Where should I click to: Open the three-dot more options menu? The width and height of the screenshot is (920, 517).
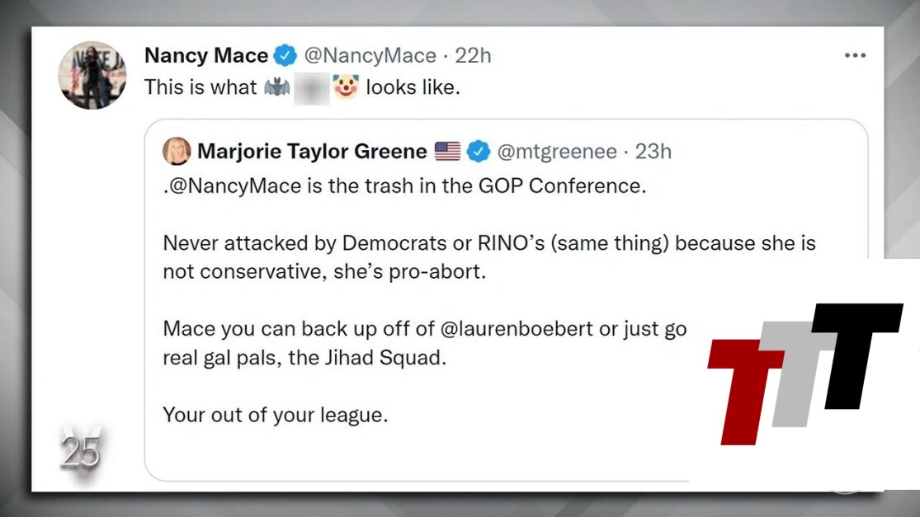point(855,56)
